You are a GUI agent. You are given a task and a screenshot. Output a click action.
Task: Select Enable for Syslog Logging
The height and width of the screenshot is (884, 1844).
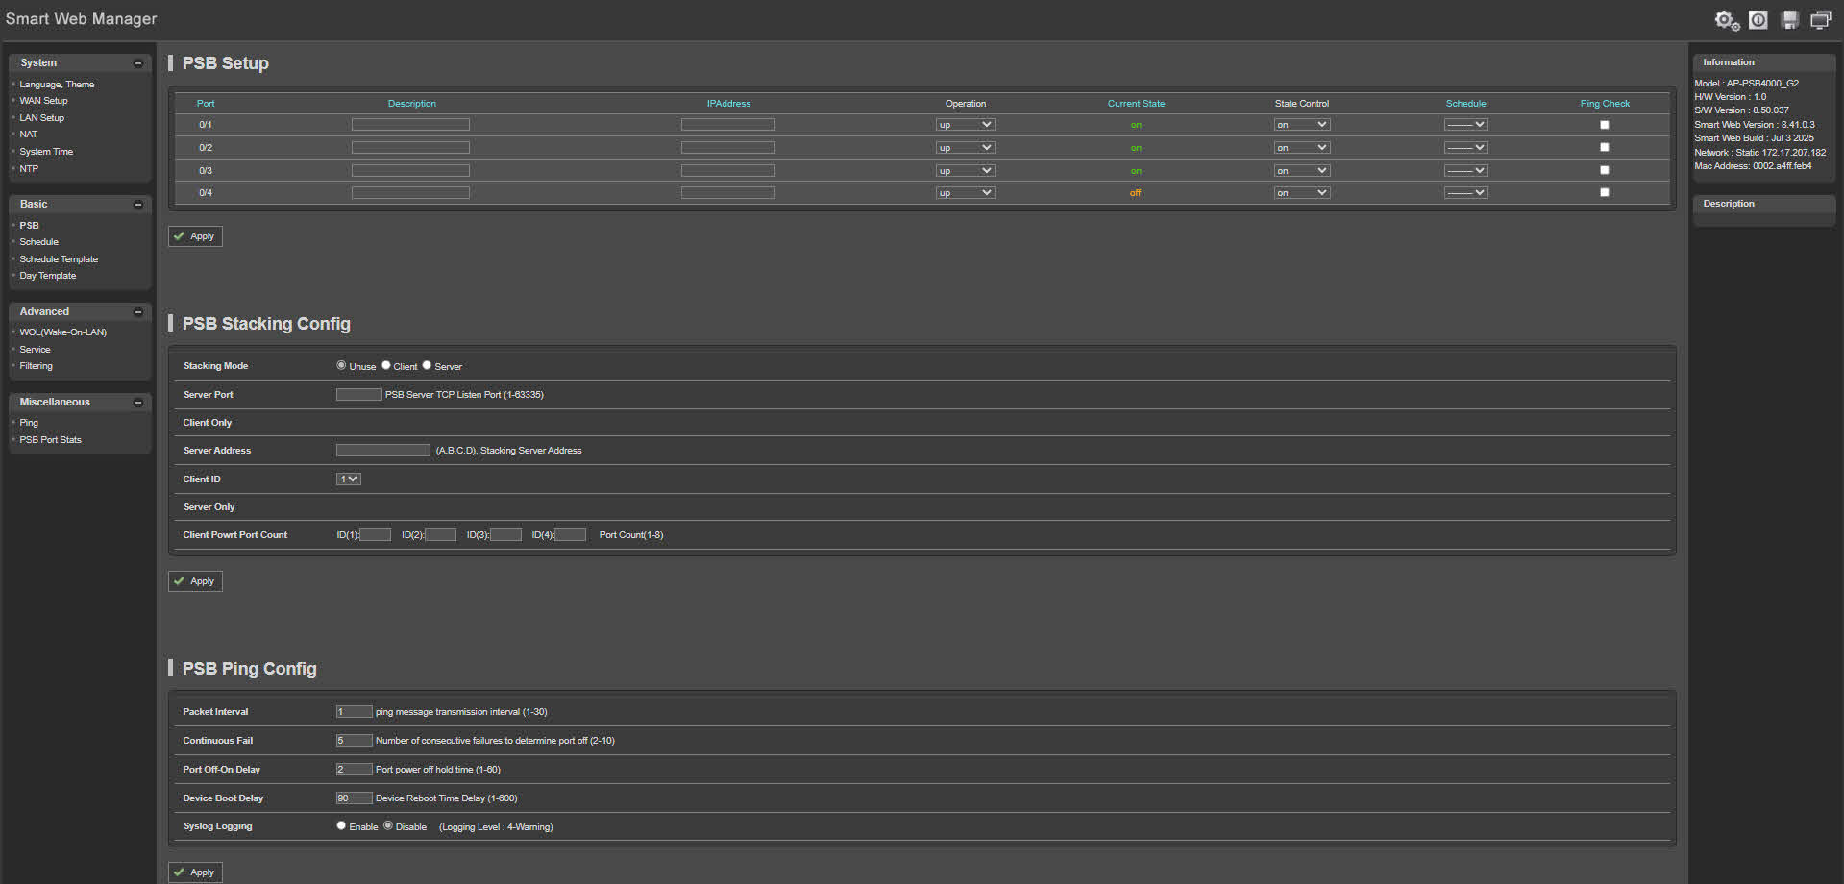[341, 825]
